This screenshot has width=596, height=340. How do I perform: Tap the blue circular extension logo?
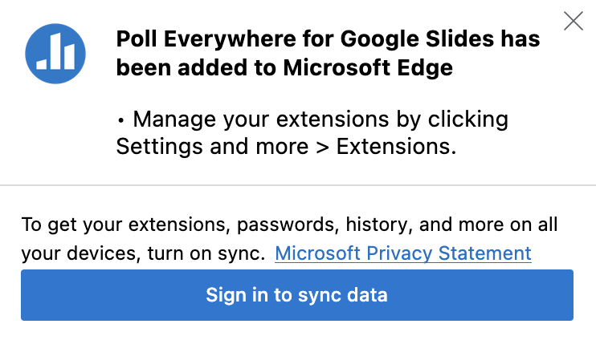point(55,54)
